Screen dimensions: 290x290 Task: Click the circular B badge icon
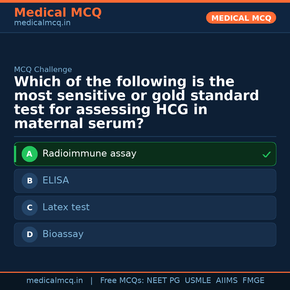coord(30,181)
